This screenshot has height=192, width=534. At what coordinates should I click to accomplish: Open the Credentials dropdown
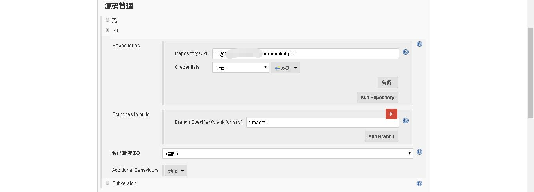point(240,68)
